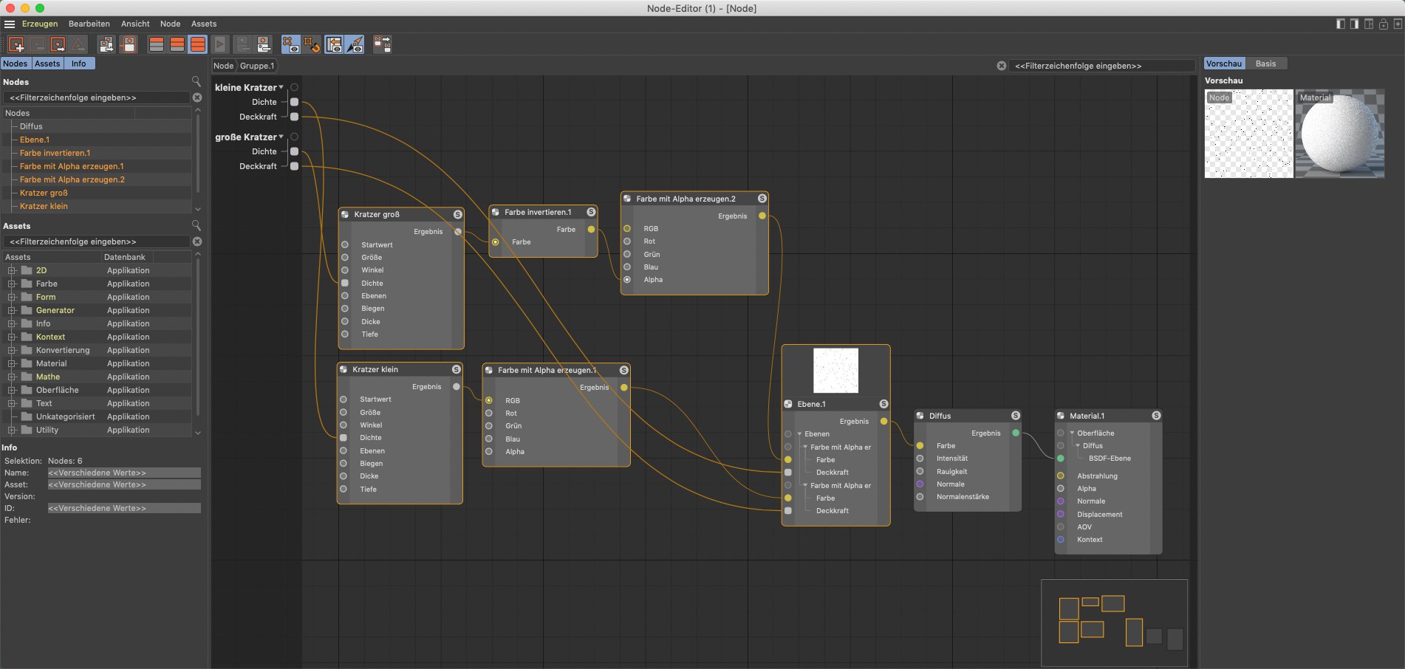The height and width of the screenshot is (669, 1405).
Task: Click the Material preview sphere thumbnail
Action: click(1339, 134)
